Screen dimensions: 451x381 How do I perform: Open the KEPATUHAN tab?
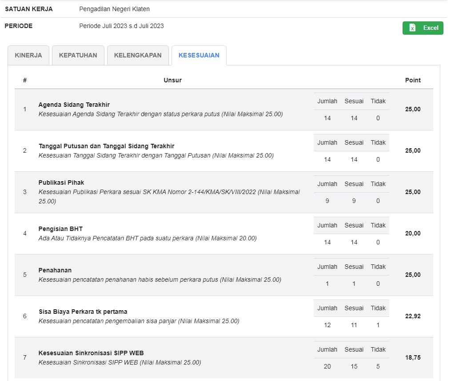[x=78, y=56]
